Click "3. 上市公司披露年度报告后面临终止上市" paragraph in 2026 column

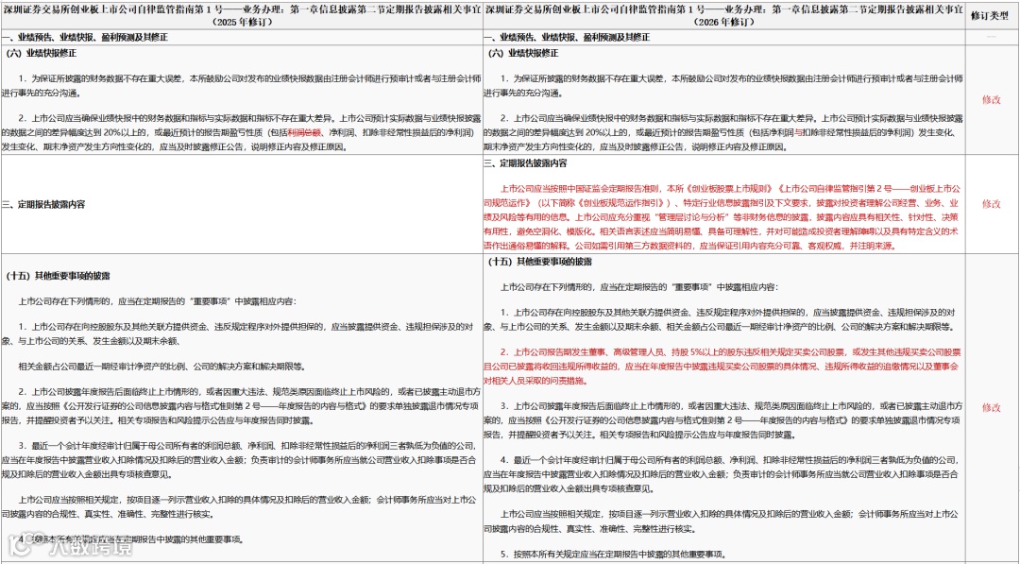click(x=724, y=420)
